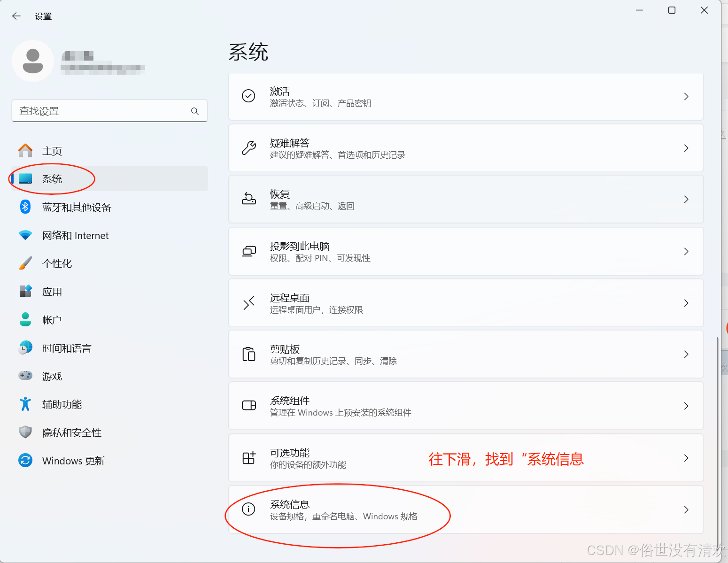728x563 pixels.
Task: Click the remote desktop icon
Action: click(x=248, y=303)
